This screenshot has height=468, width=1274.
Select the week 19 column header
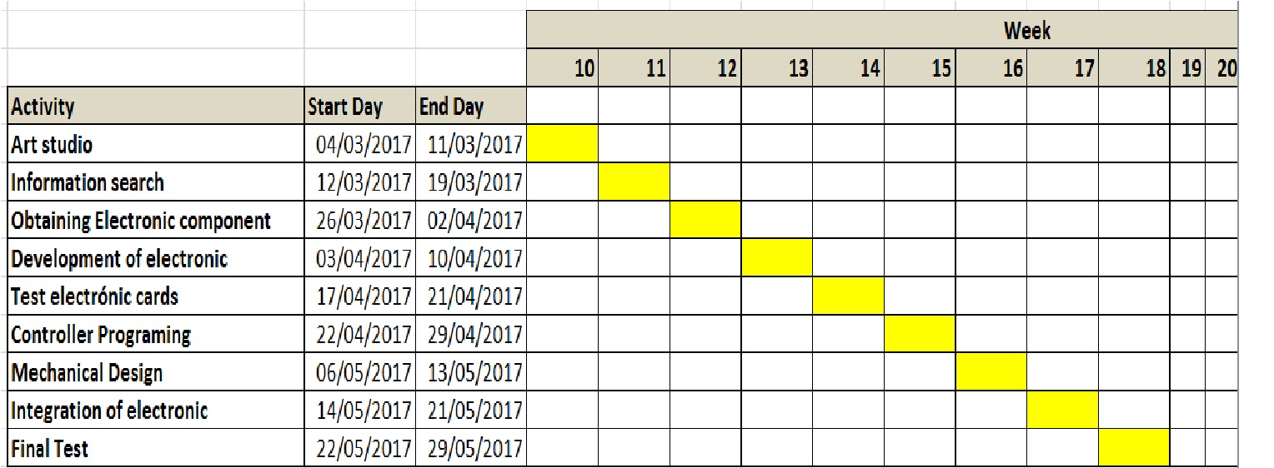click(1188, 67)
